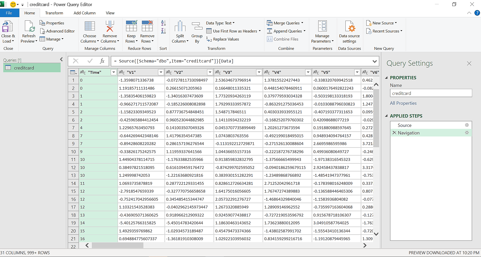Image resolution: width=481 pixels, height=257 pixels.
Task: Open Power Query help
Action: [477, 13]
